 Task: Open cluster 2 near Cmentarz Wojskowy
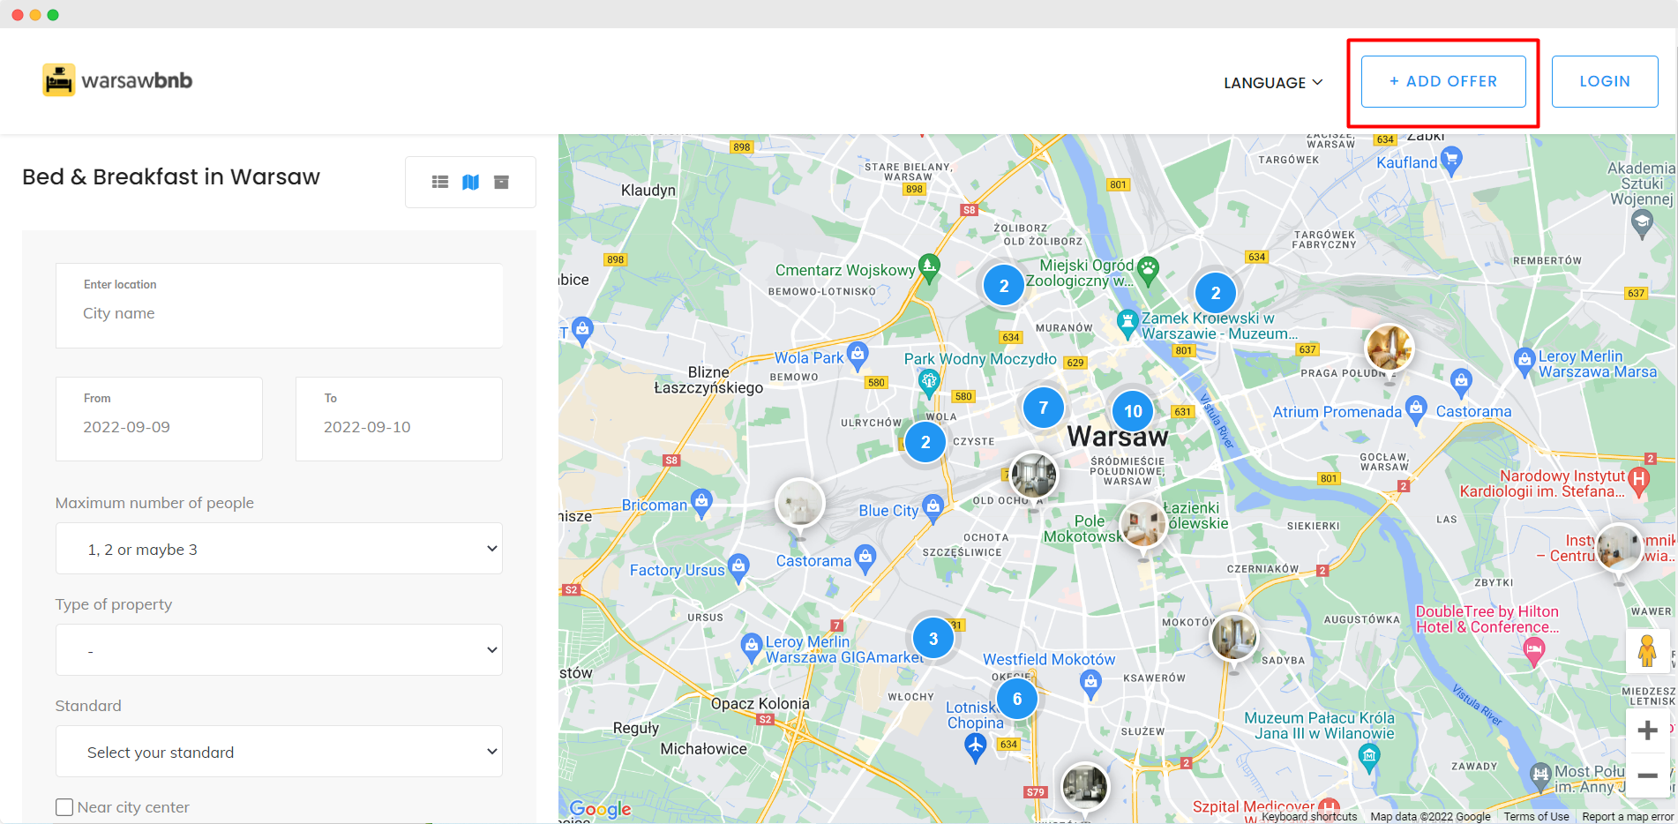click(1004, 286)
